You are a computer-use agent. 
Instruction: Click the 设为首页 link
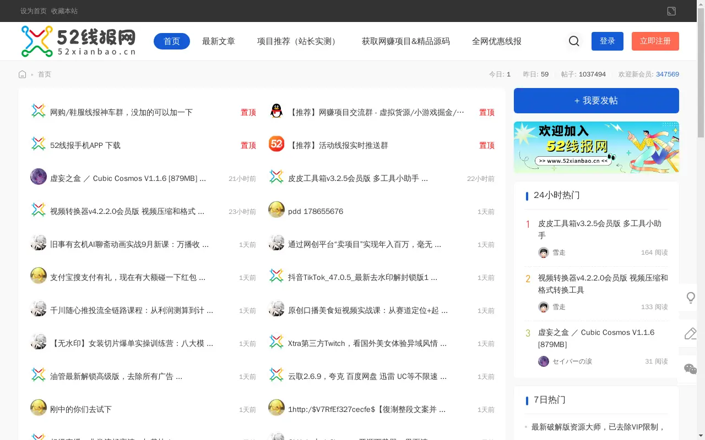(x=34, y=11)
